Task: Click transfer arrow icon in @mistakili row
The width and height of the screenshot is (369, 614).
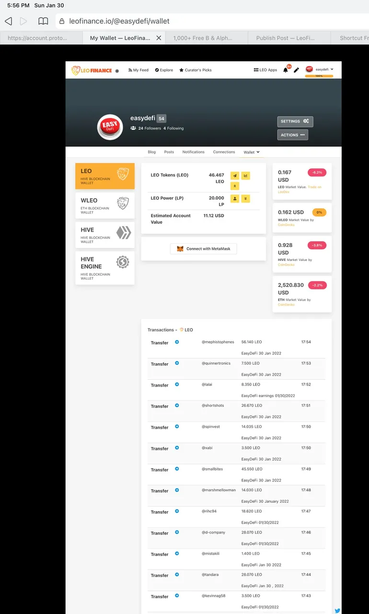Action: coord(177,553)
